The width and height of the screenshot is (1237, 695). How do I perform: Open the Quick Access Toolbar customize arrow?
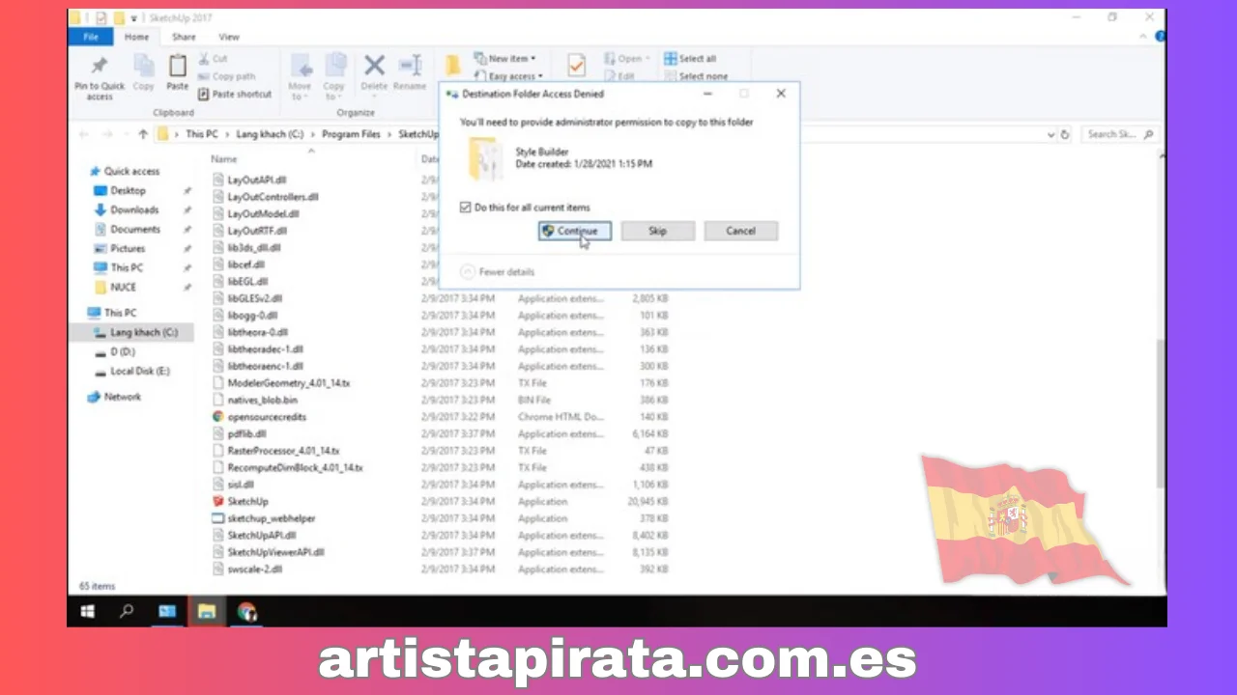coord(134,18)
